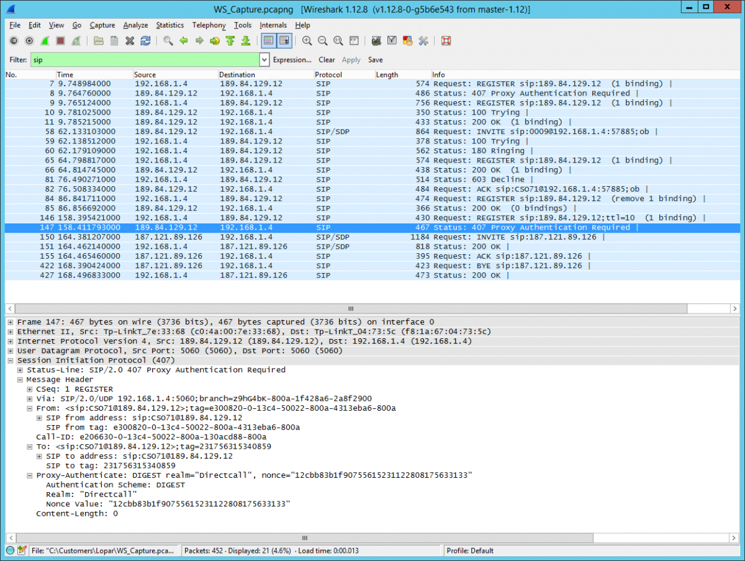Start a new live capture (green fin)
The height and width of the screenshot is (561, 745).
45,41
